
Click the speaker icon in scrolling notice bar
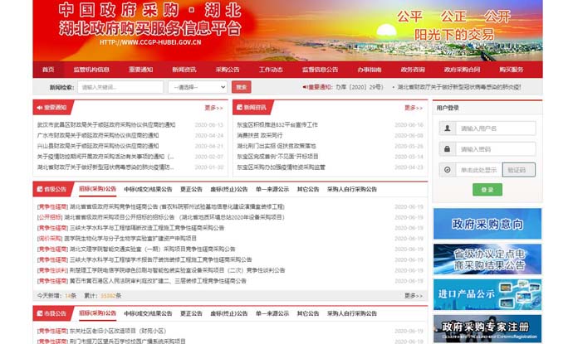click(305, 87)
